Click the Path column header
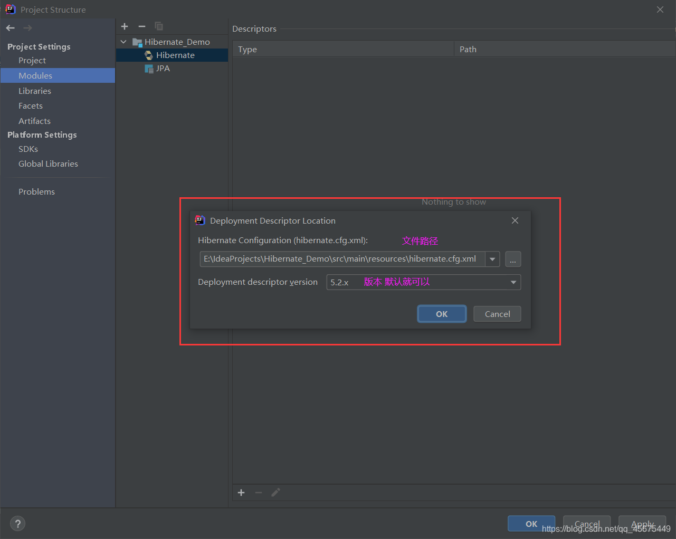The width and height of the screenshot is (676, 539). tap(468, 49)
